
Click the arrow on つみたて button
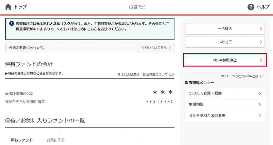click(261, 42)
